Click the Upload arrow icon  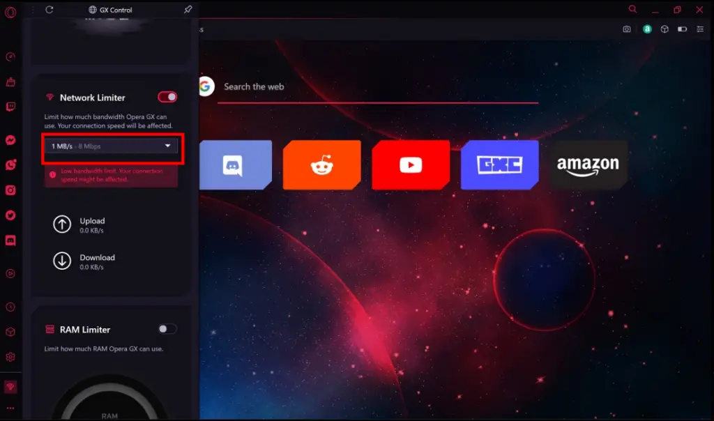coord(62,224)
